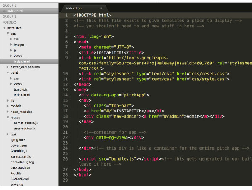This screenshot has width=252, height=190.
Task: Expand the css folder under build
Action: (x=11, y=78)
